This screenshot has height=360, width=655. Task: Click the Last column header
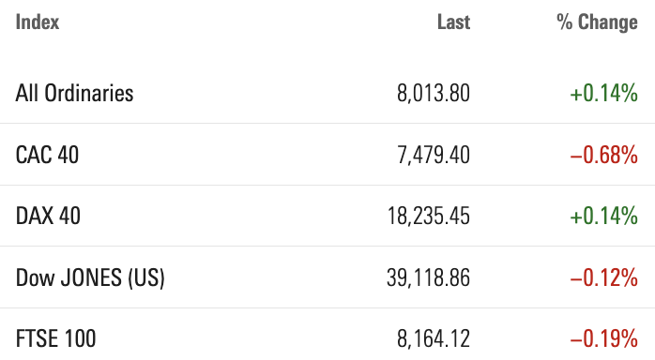(x=453, y=22)
